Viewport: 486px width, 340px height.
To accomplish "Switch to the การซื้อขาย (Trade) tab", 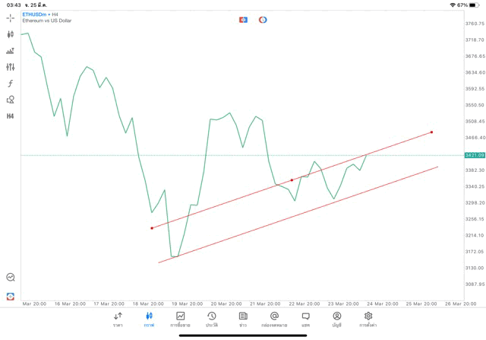I will click(180, 319).
